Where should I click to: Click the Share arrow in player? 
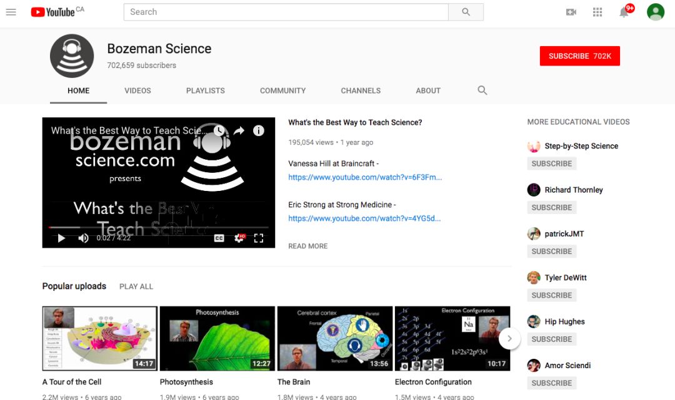pyautogui.click(x=239, y=130)
